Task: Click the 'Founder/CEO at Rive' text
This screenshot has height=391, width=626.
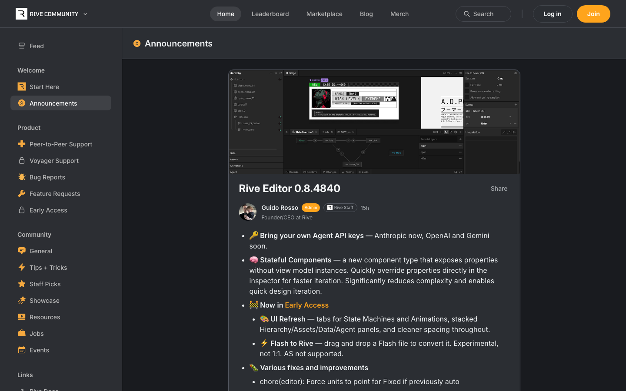Action: click(287, 218)
